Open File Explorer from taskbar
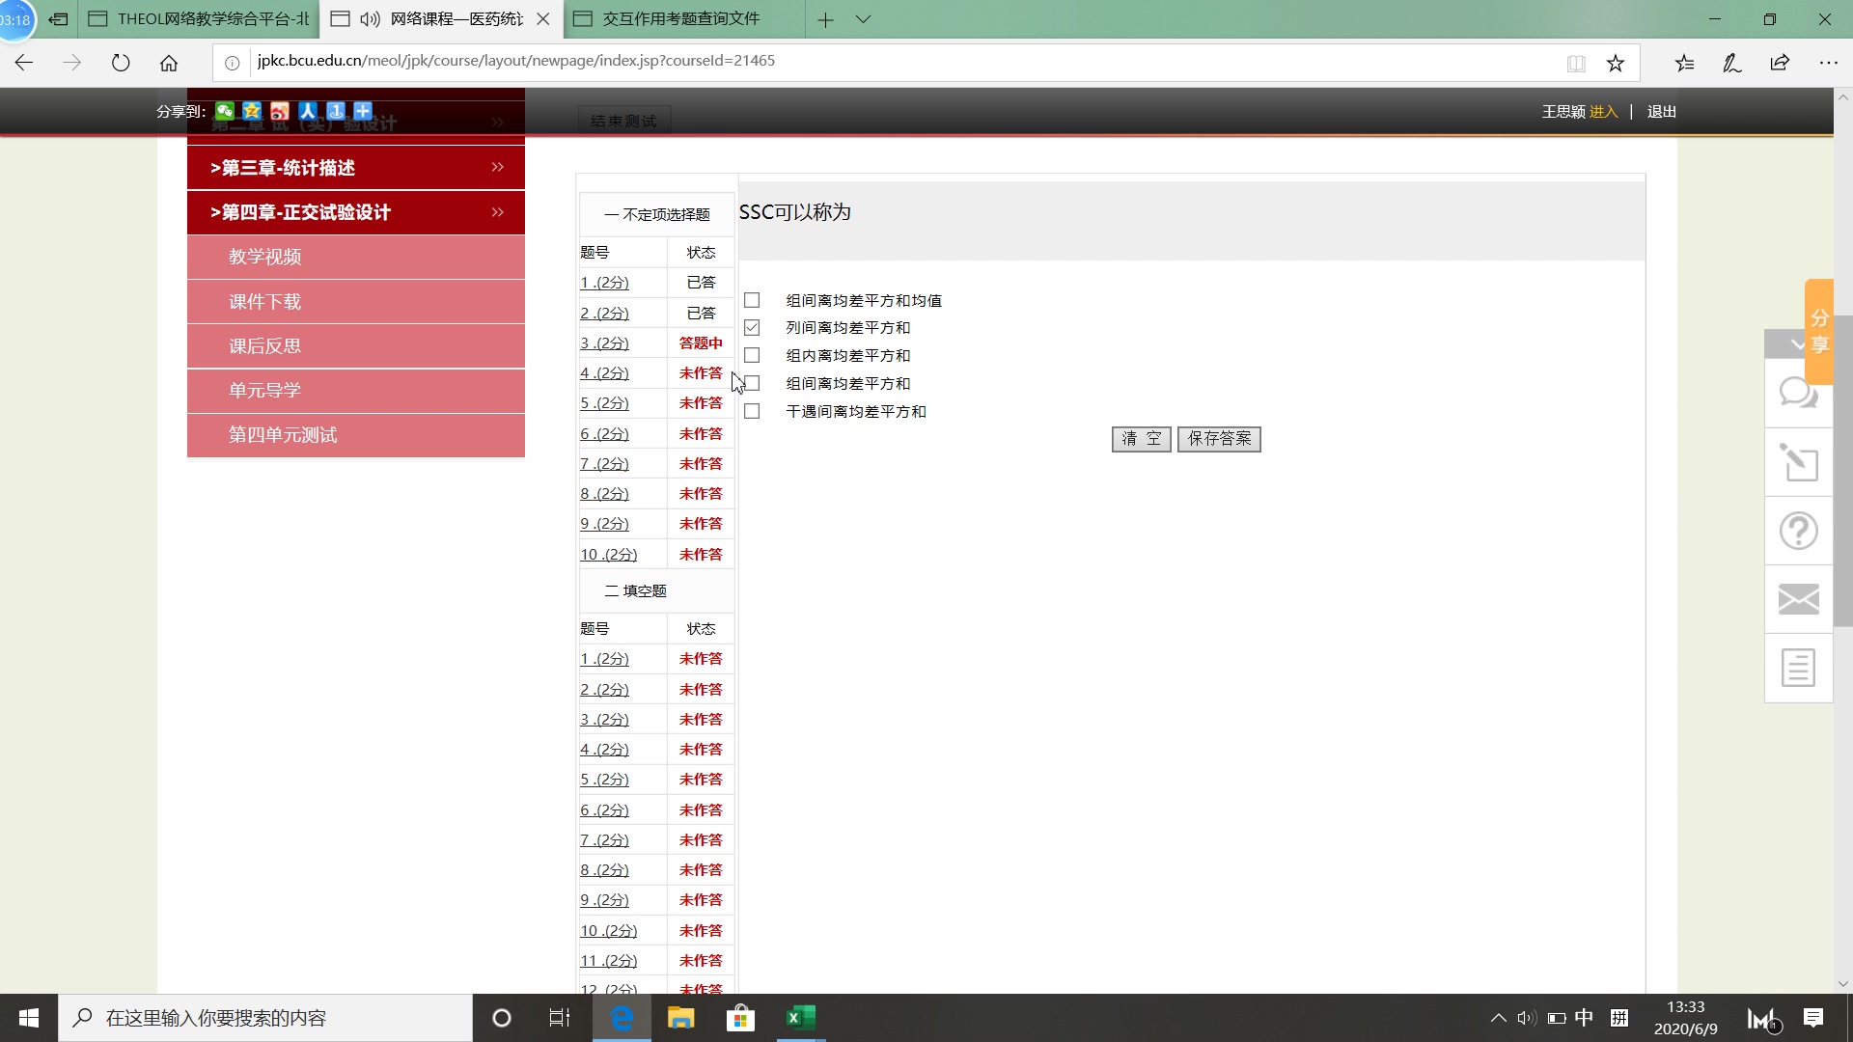Screen dimensions: 1853x1042 click(680, 1018)
